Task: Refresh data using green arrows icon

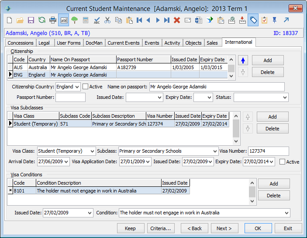Action: [x=42, y=20]
